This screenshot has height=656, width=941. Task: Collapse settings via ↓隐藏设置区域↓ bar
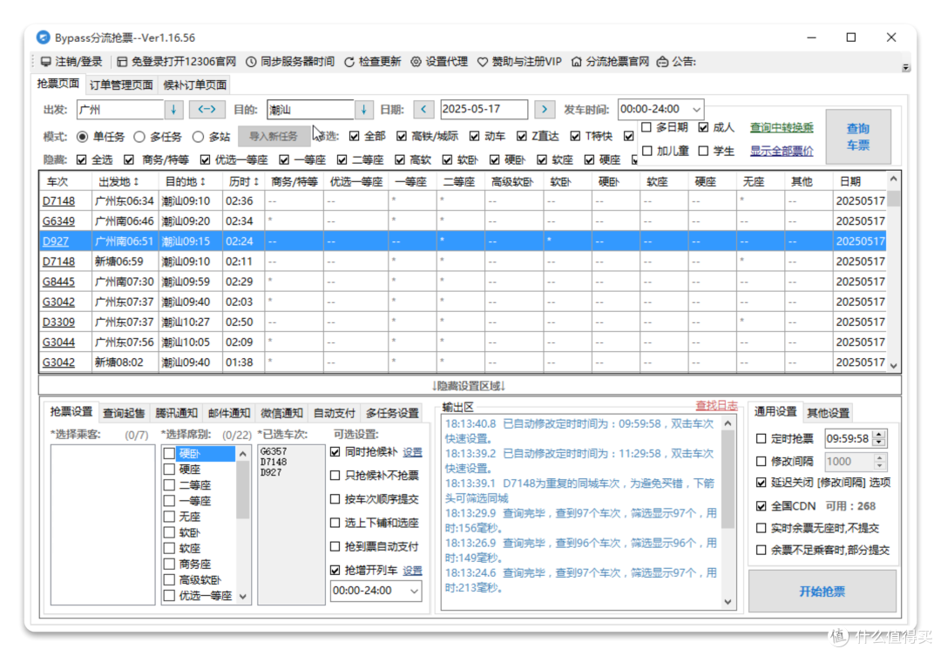pyautogui.click(x=470, y=386)
